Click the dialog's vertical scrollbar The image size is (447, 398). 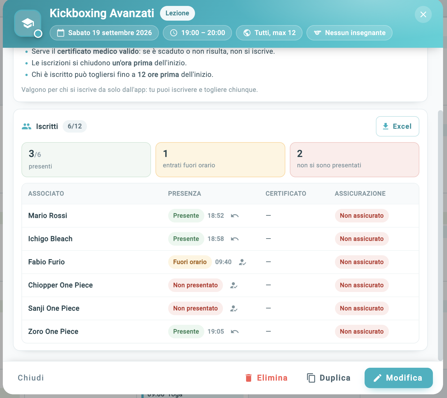tap(440, 236)
